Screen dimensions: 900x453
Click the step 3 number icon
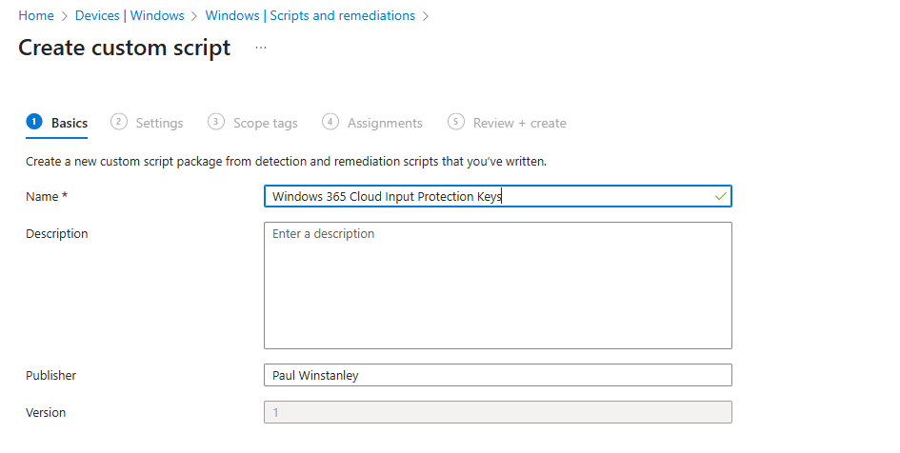pos(216,122)
